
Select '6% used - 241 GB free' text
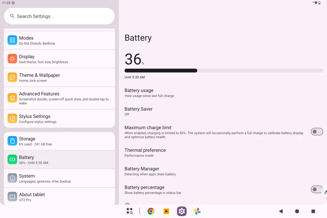(35, 144)
